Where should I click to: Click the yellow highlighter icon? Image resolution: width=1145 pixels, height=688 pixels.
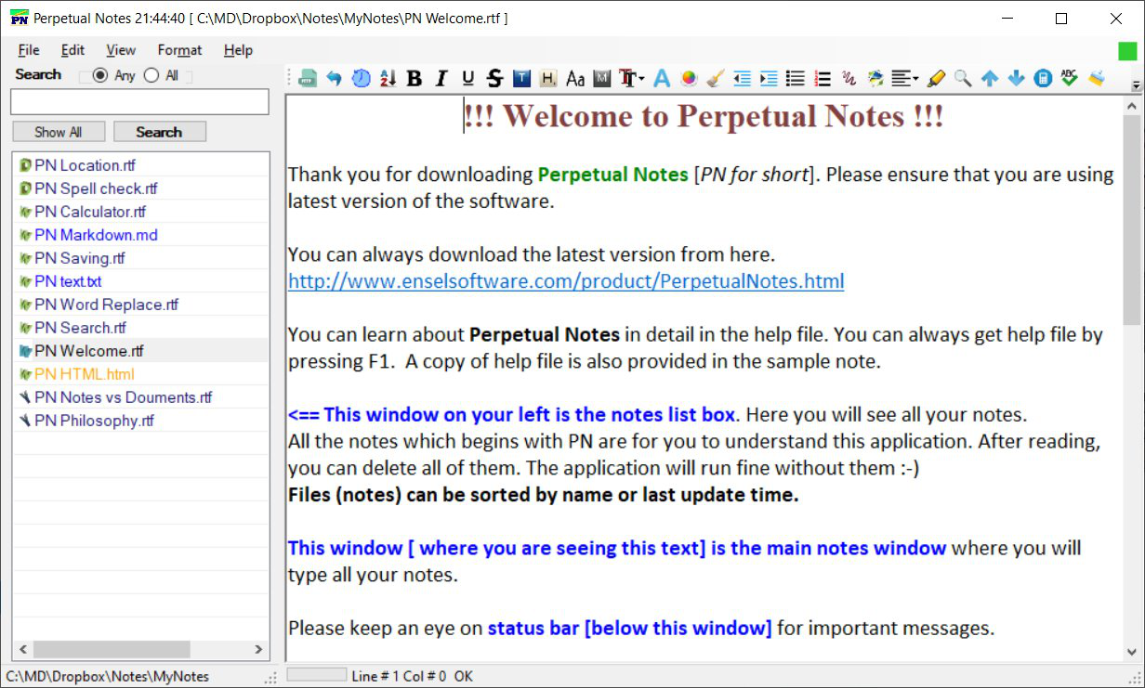coord(936,79)
